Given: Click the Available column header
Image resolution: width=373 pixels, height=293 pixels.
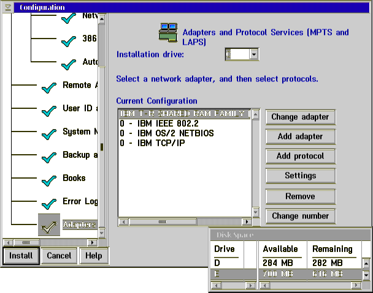Looking at the screenshot, I should (280, 249).
